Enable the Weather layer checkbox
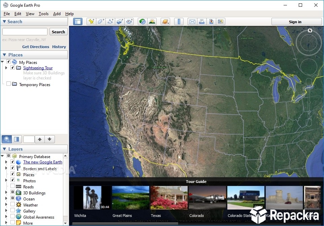Image resolution: width=324 pixels, height=226 pixels. 12,204
